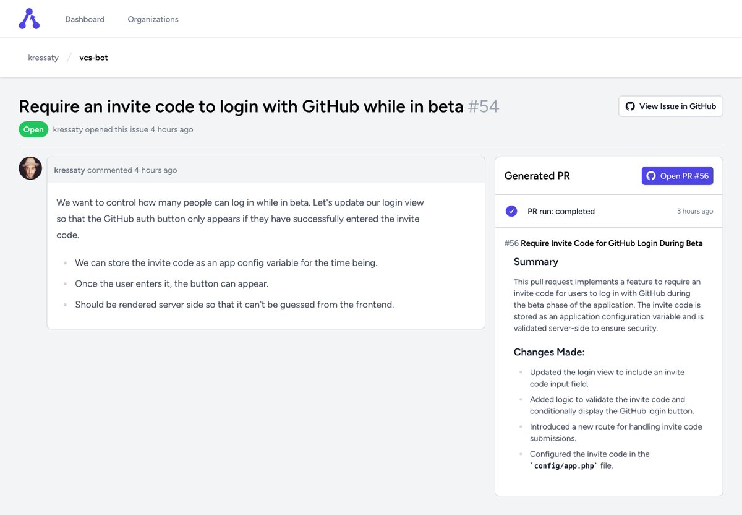Click the issue title #54 number
Image resolution: width=742 pixels, height=515 pixels.
pyautogui.click(x=485, y=106)
